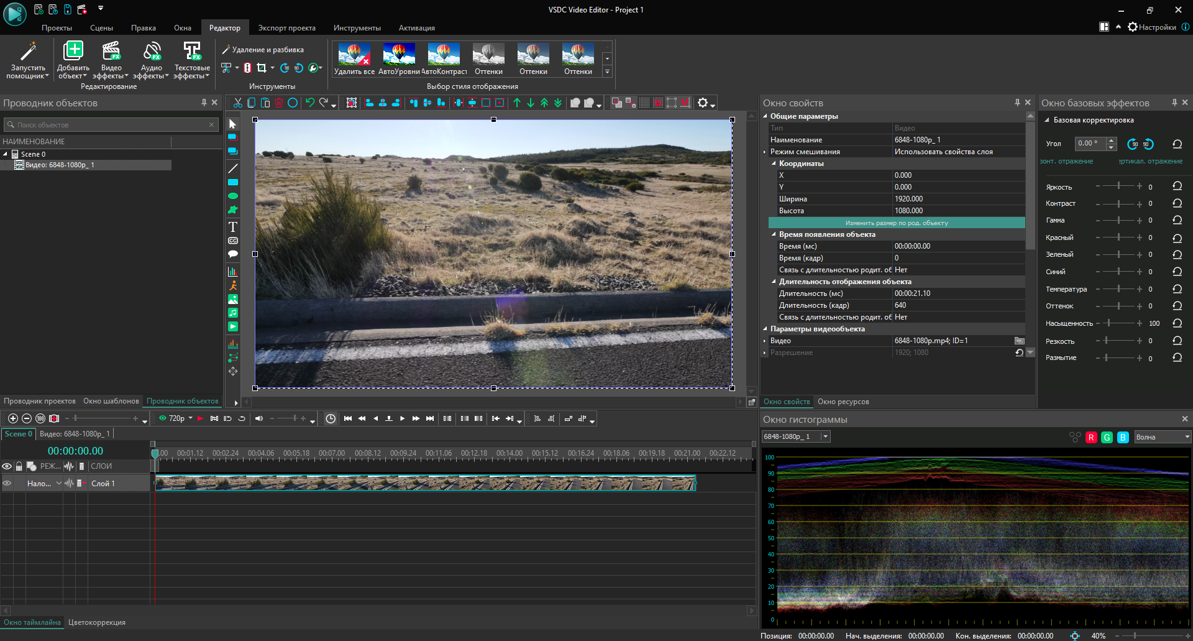Viewport: 1193px width, 641px height.
Task: Open the 6848-1080p_1 histogram source dropdown
Action: click(796, 436)
